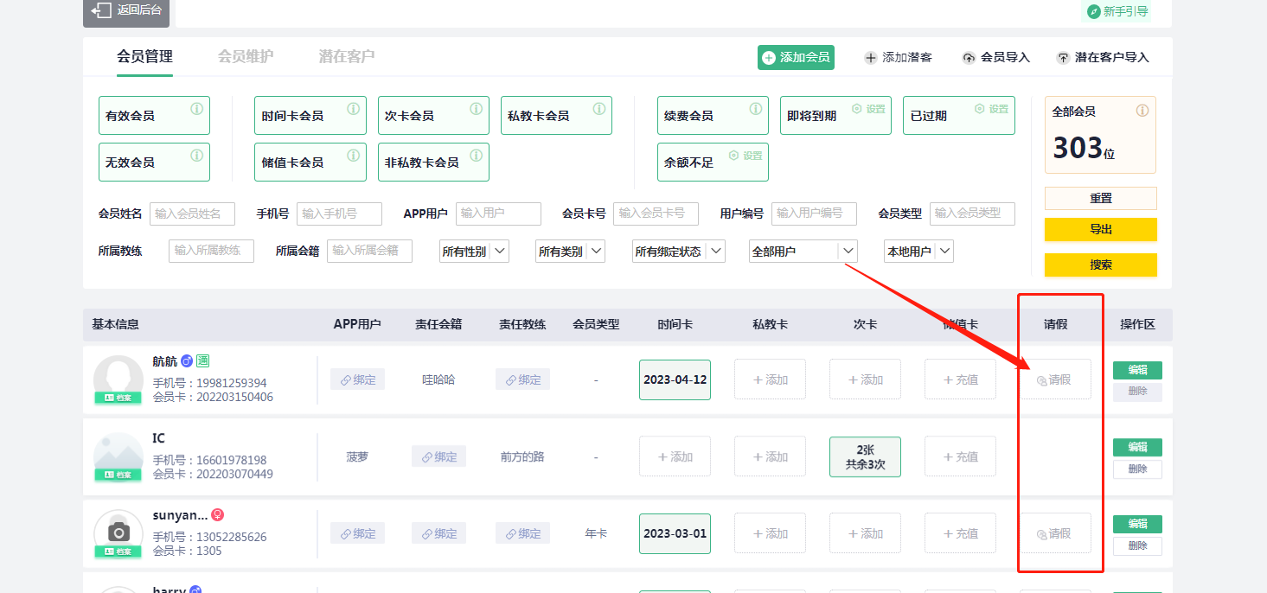The width and height of the screenshot is (1267, 593).
Task: Expand the 所有性别 dropdown
Action: [x=474, y=252]
